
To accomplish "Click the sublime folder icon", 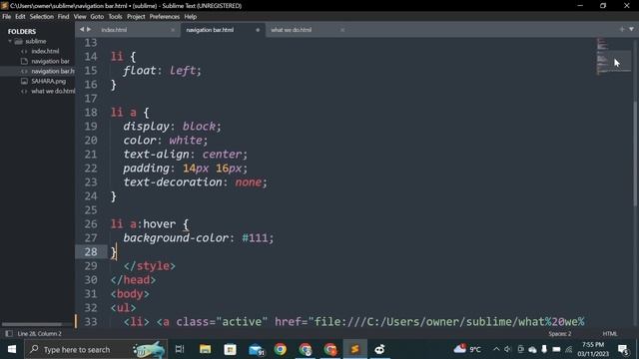I will 18,41.
